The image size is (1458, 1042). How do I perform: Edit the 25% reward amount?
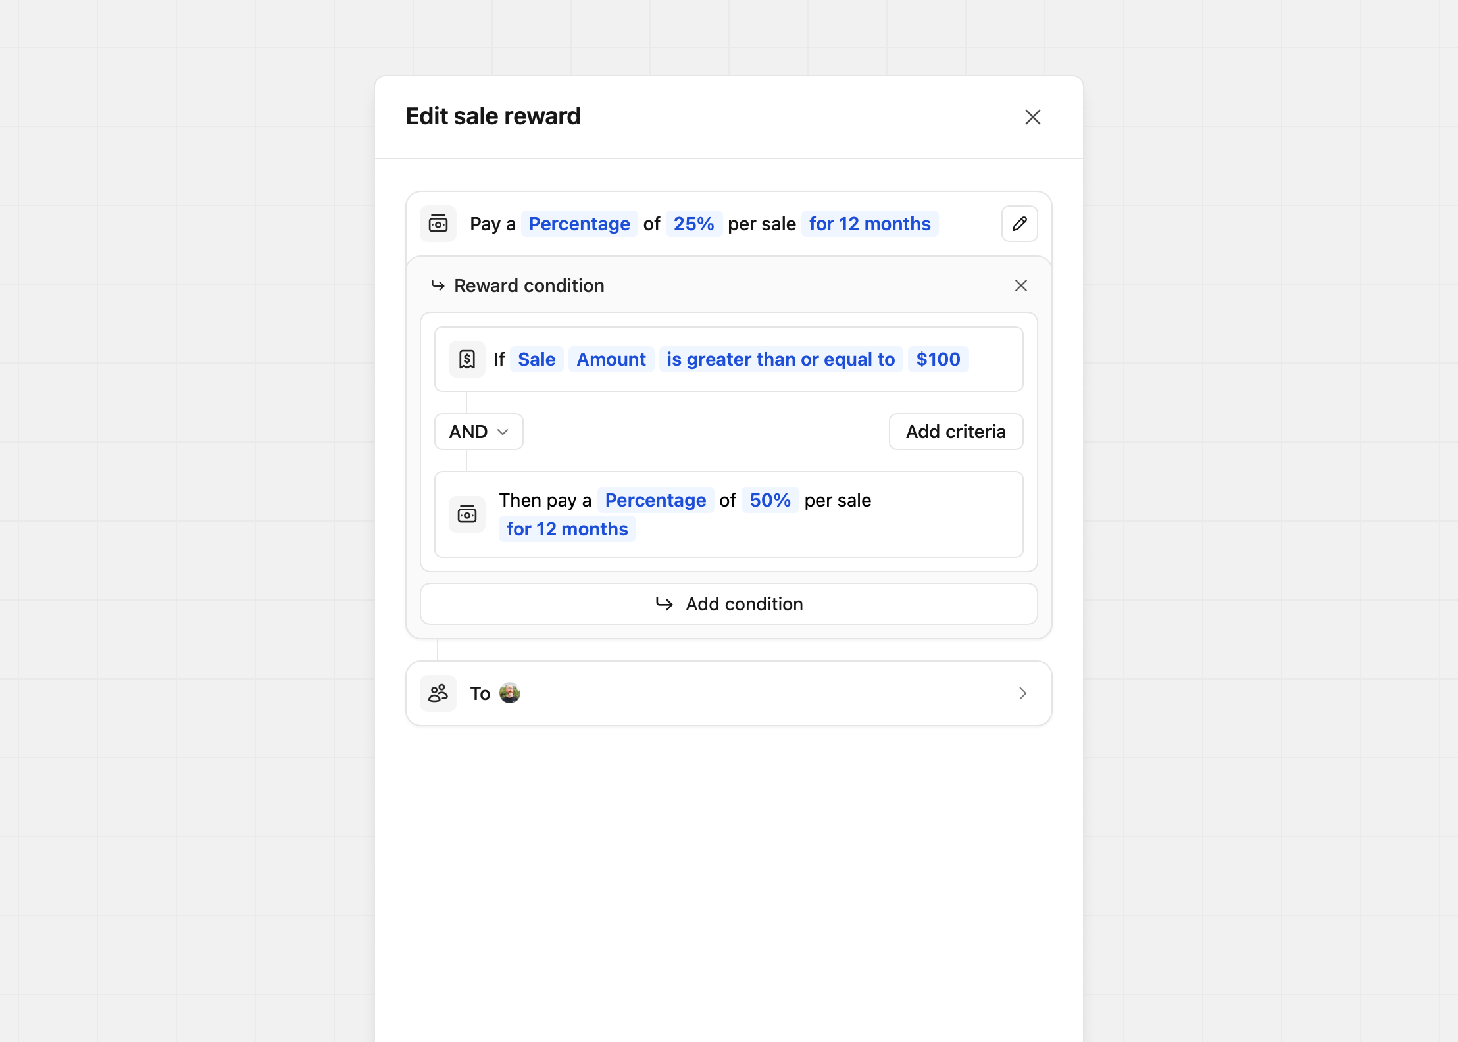tap(693, 224)
